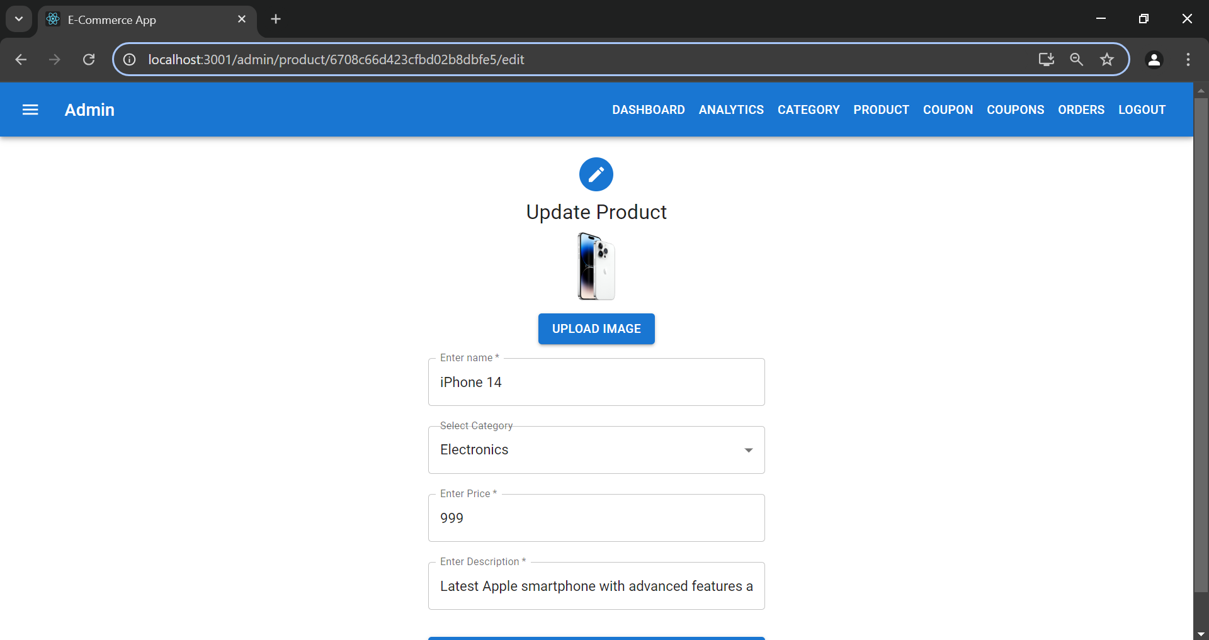
Task: Click the Admin title
Action: tap(89, 109)
